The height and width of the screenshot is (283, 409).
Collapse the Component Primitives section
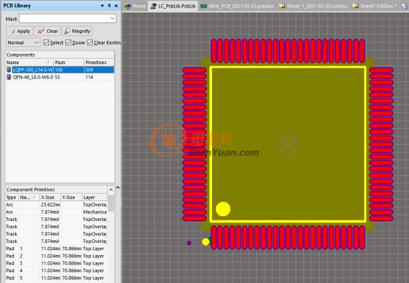(x=110, y=190)
